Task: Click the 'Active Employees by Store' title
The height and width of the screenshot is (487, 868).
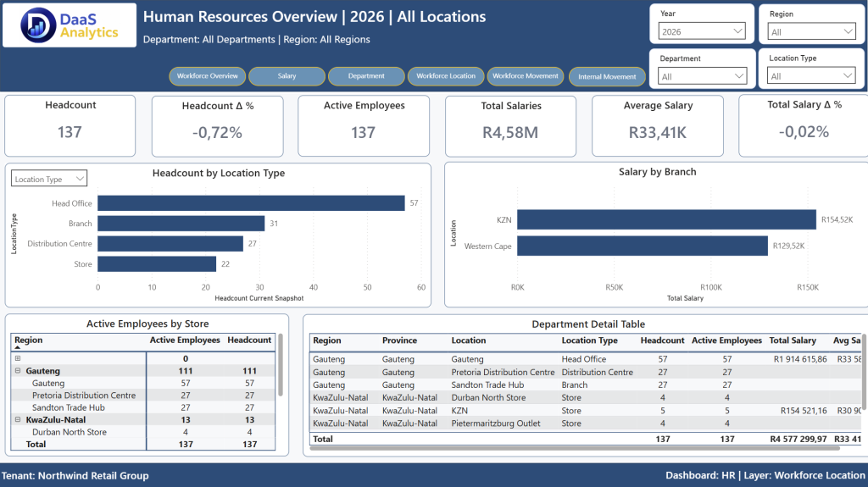Action: coord(147,324)
